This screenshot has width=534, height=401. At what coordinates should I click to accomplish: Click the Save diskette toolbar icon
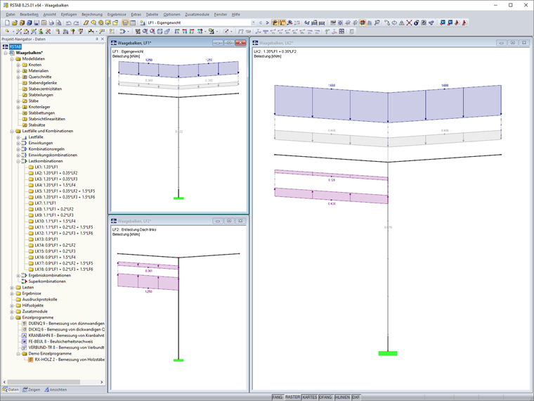click(x=37, y=23)
